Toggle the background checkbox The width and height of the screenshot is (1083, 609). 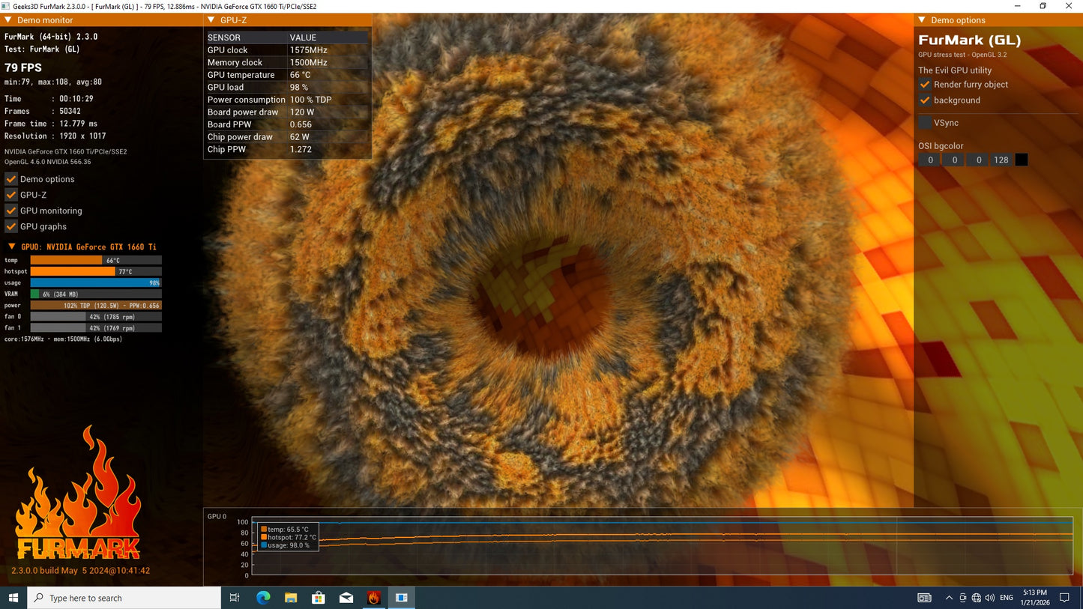925,100
